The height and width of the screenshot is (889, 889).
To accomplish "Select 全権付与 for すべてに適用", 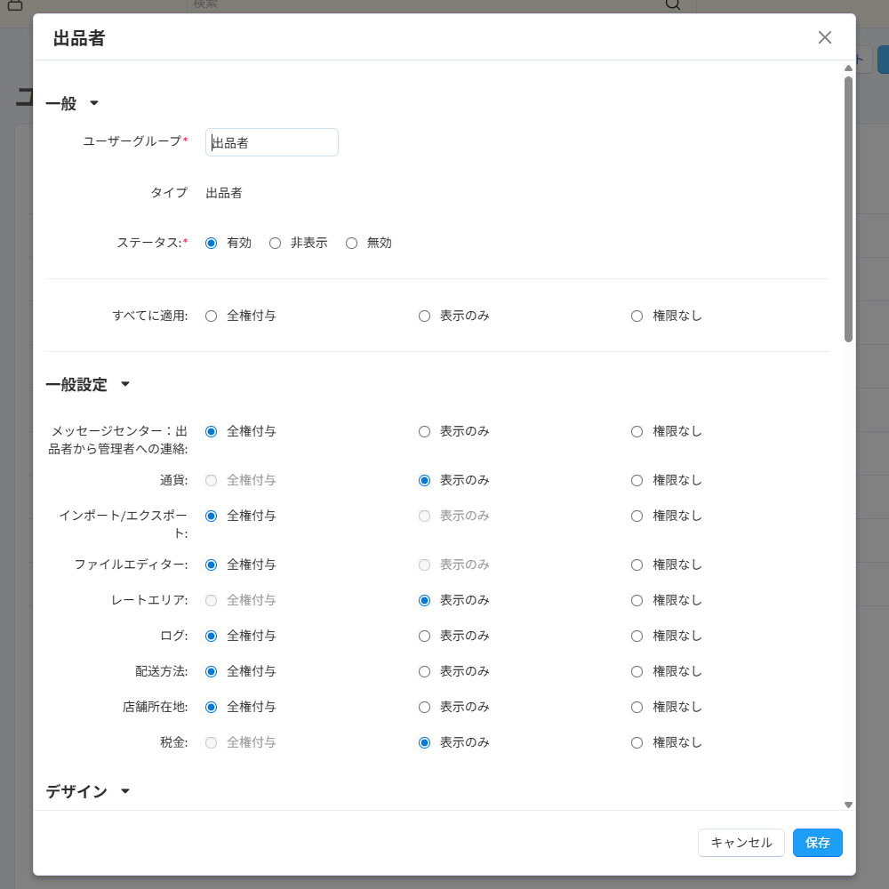I will (212, 316).
